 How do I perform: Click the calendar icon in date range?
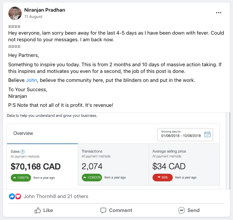[x=207, y=134]
